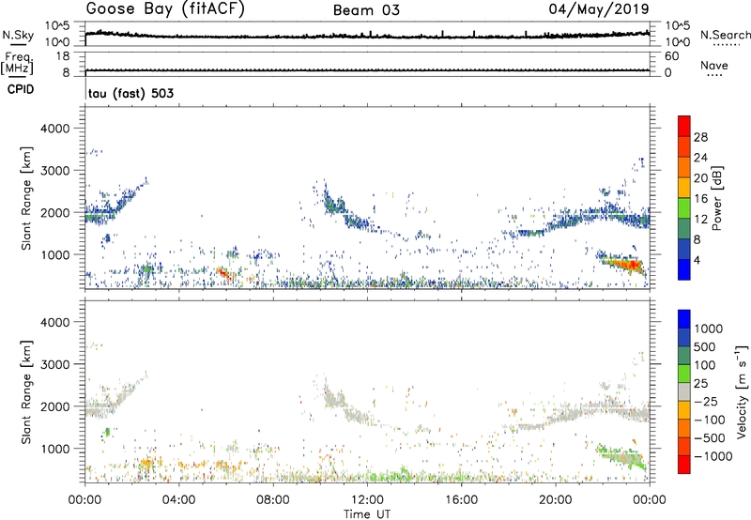Click the "100" value on velocity scale
This screenshot has height=520, width=751.
pyautogui.click(x=703, y=365)
